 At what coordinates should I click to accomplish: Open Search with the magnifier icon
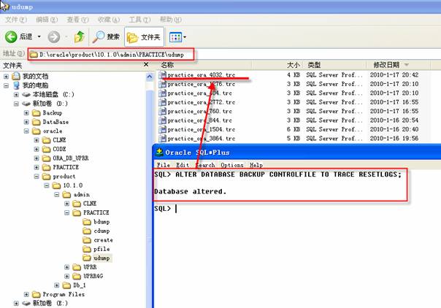99,36
